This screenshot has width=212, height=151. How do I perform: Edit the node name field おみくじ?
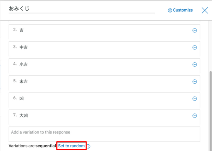tap(82, 9)
